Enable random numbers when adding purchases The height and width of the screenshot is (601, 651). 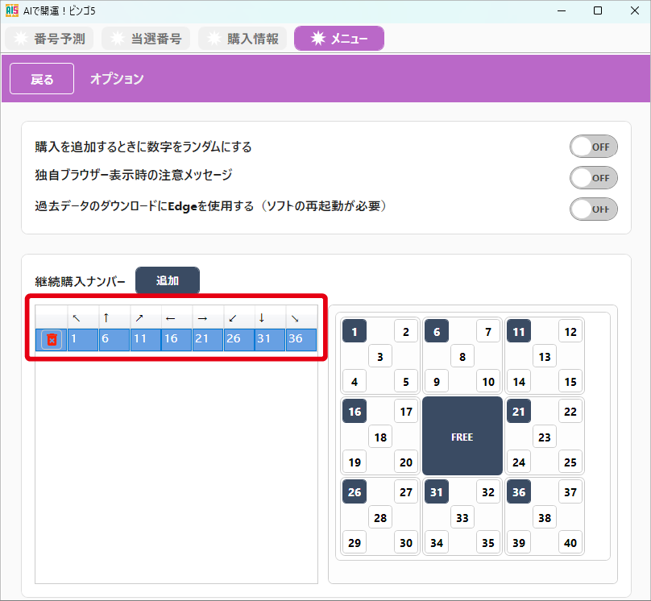pos(594,147)
